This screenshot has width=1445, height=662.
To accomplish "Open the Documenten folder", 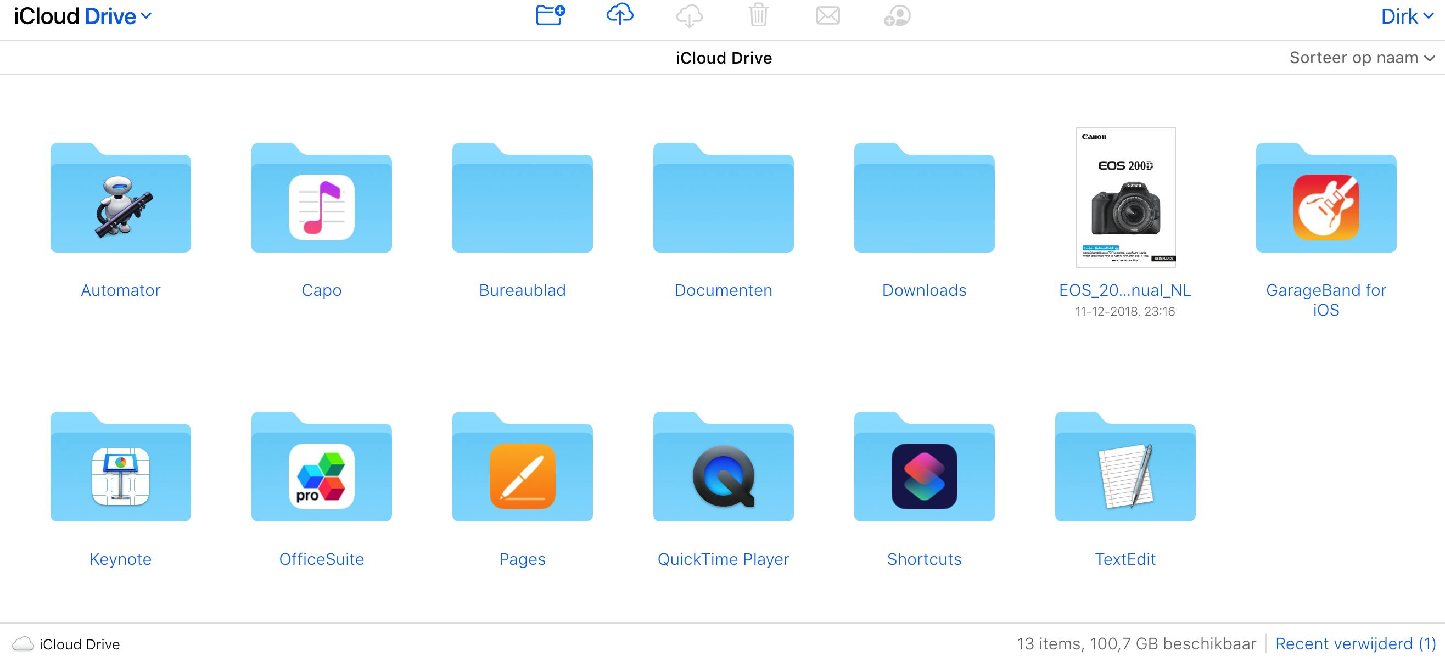I will [x=723, y=198].
